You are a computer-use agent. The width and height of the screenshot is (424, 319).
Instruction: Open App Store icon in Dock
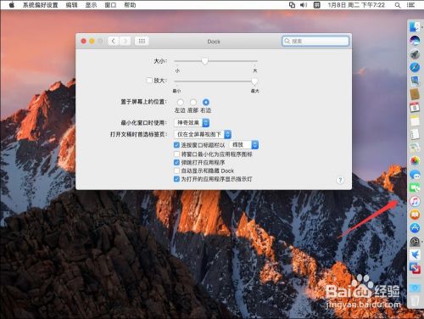pyautogui.click(x=415, y=228)
